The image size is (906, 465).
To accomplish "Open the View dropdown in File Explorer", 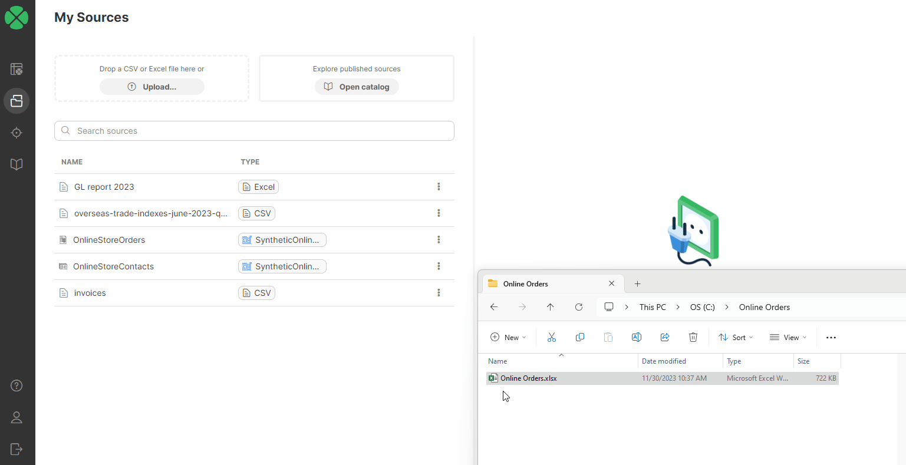I will (788, 337).
